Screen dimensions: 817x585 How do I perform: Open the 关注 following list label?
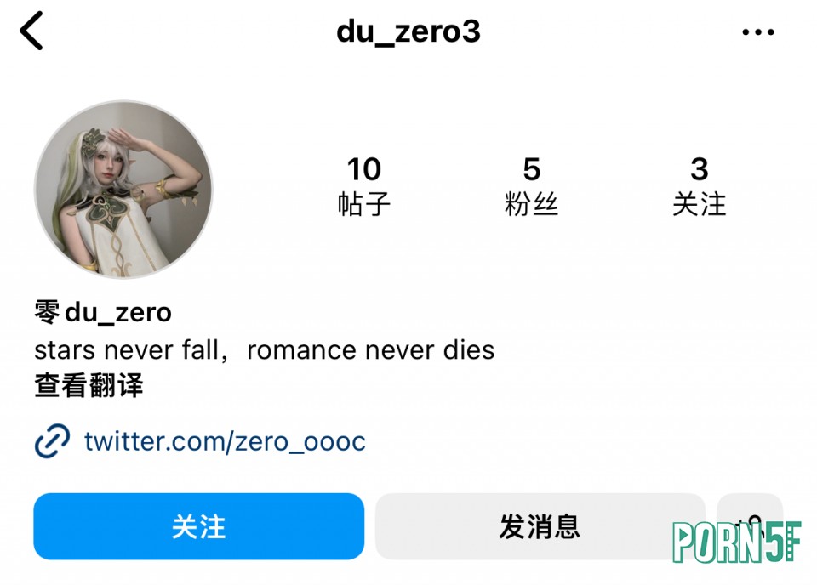coord(700,203)
